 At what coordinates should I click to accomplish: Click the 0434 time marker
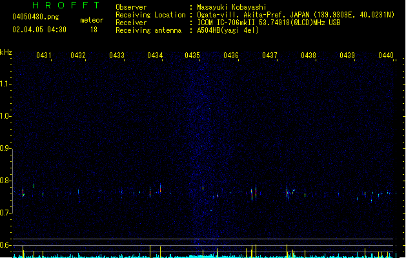tap(155, 55)
